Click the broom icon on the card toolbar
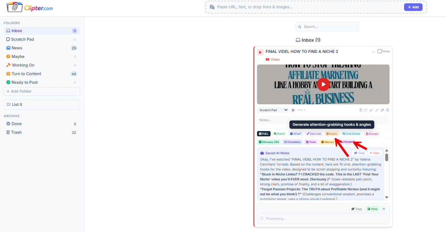 pos(371,110)
